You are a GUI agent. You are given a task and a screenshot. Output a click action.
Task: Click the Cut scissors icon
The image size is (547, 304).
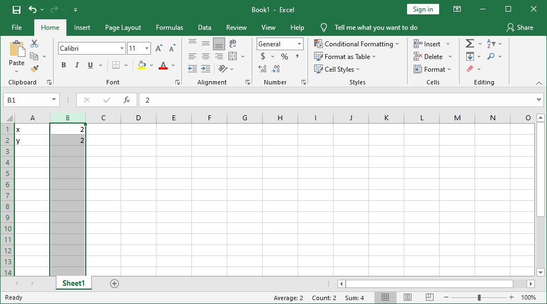34,44
